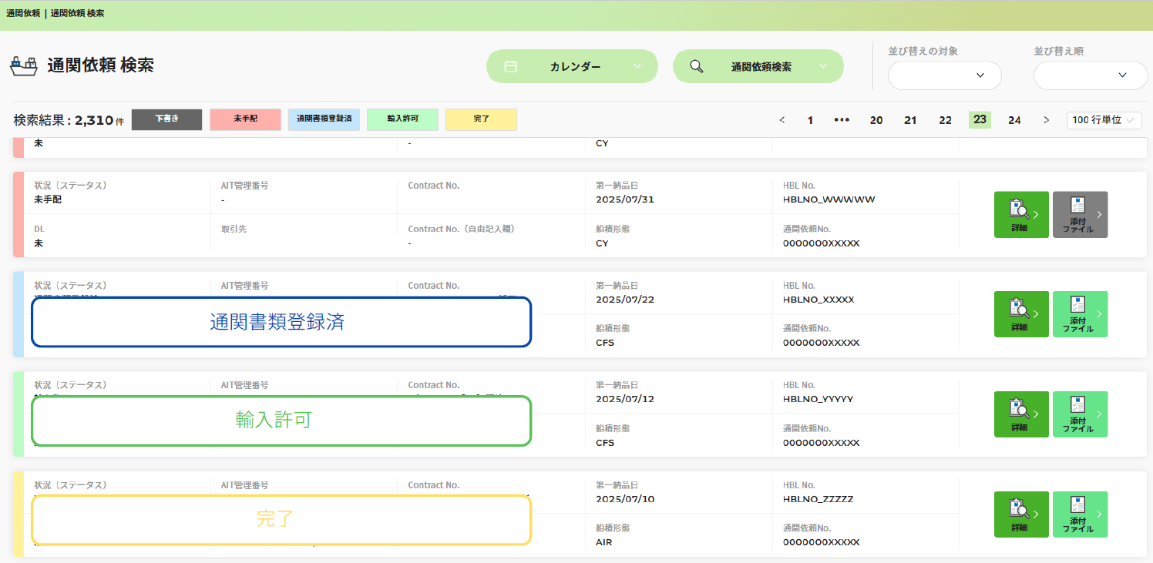The image size is (1153, 563).
Task: Filter by 輸入許可 status
Action: pyautogui.click(x=403, y=119)
